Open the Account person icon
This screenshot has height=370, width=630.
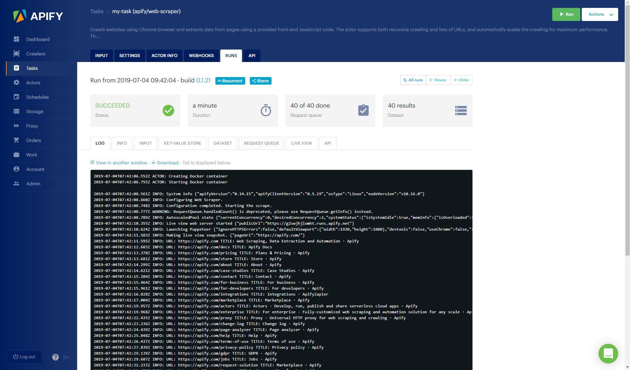16,169
